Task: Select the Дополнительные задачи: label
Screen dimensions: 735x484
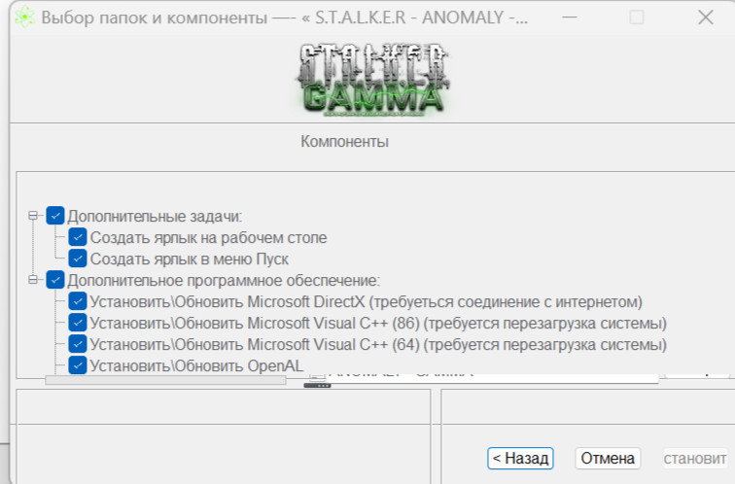Action: pos(155,217)
